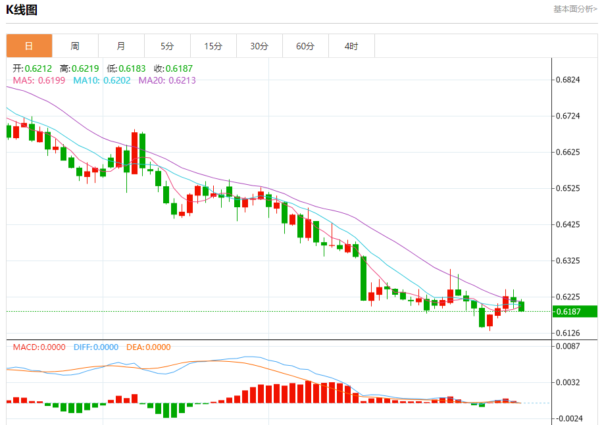Click the green current price tag 0.6187

point(575,311)
